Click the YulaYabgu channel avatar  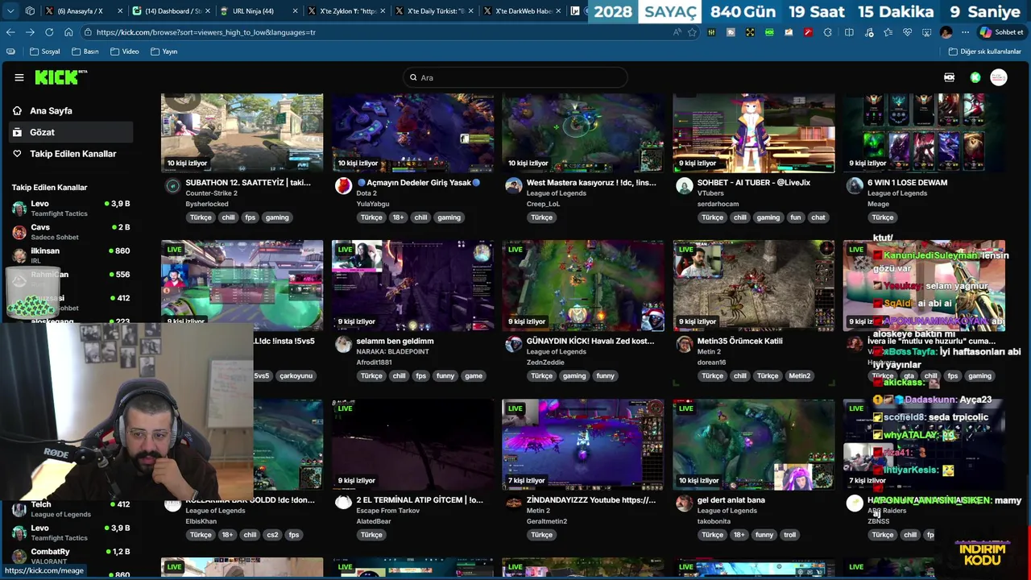(344, 186)
